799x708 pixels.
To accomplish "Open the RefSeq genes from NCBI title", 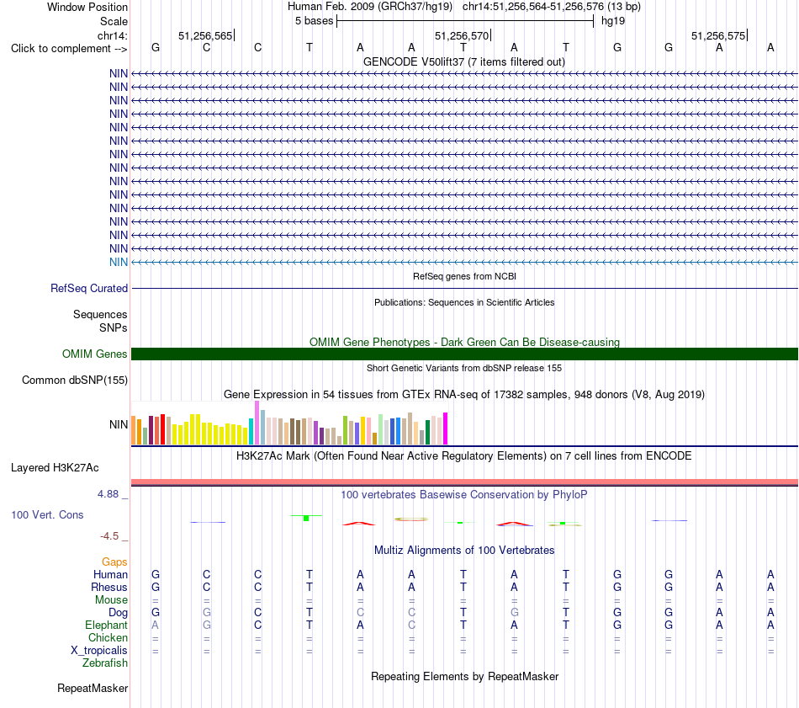I will 464,276.
